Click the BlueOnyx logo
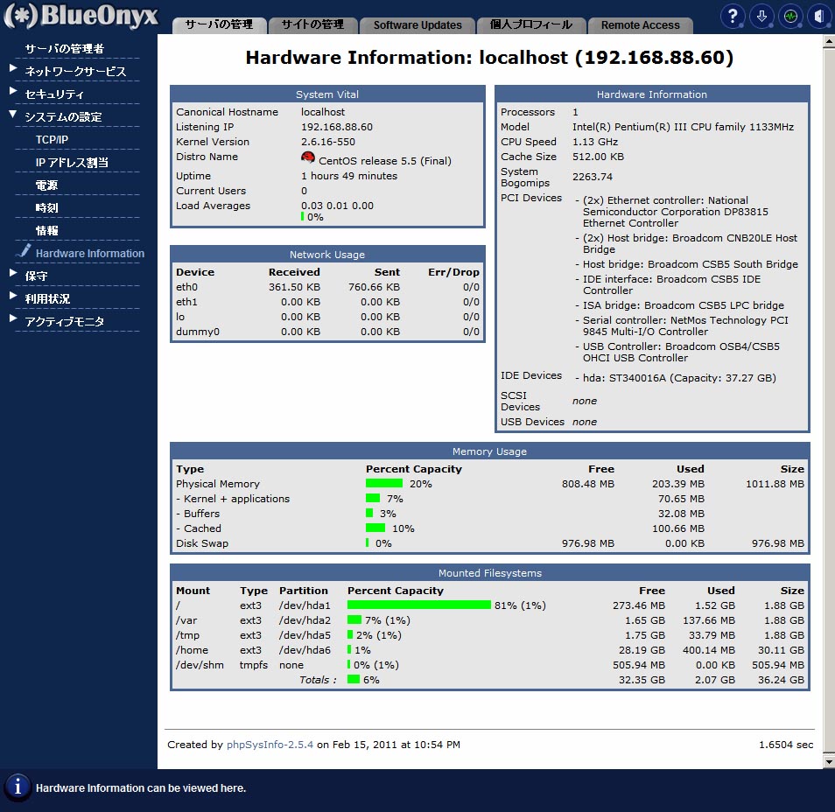The width and height of the screenshot is (835, 812). click(x=81, y=16)
